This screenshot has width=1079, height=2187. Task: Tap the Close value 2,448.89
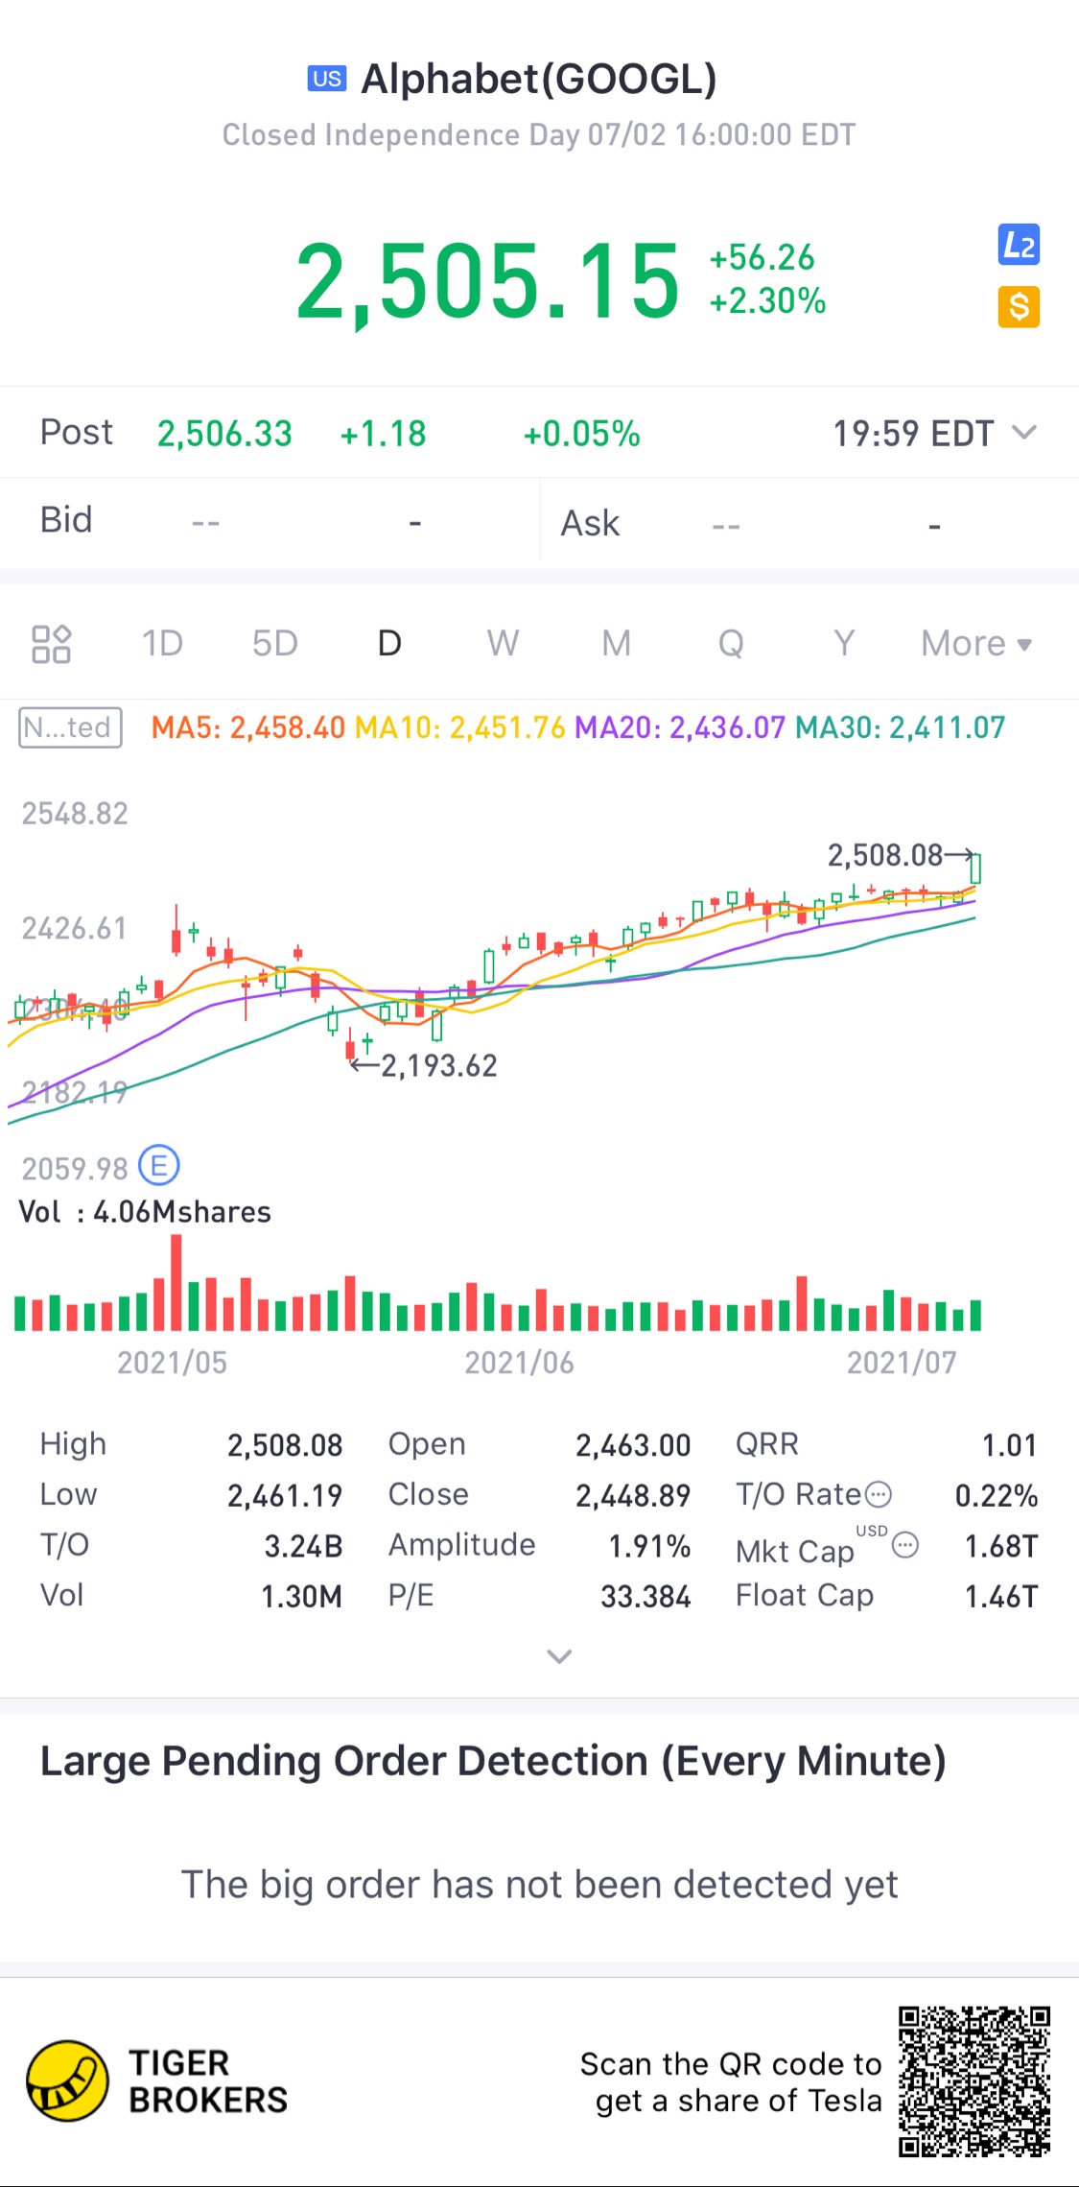tap(633, 1495)
